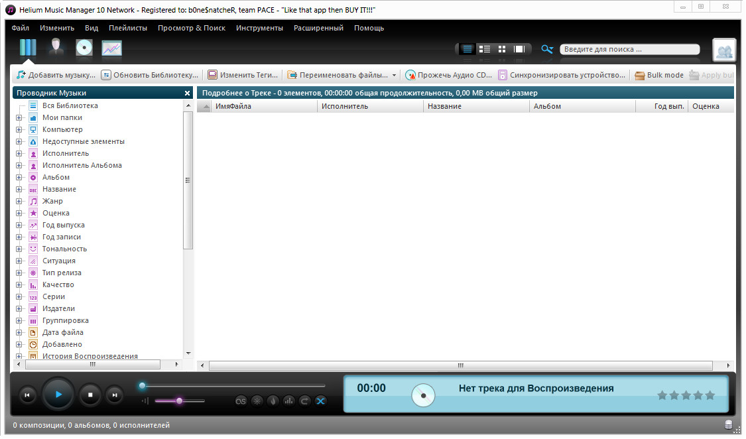Click the volume slider handle
The height and width of the screenshot is (439, 746).
click(179, 401)
